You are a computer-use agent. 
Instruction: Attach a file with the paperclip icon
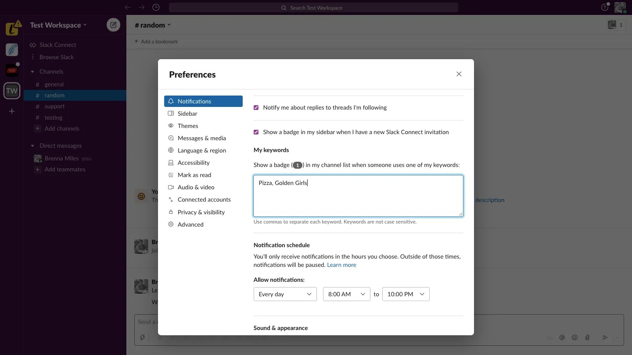(587, 337)
